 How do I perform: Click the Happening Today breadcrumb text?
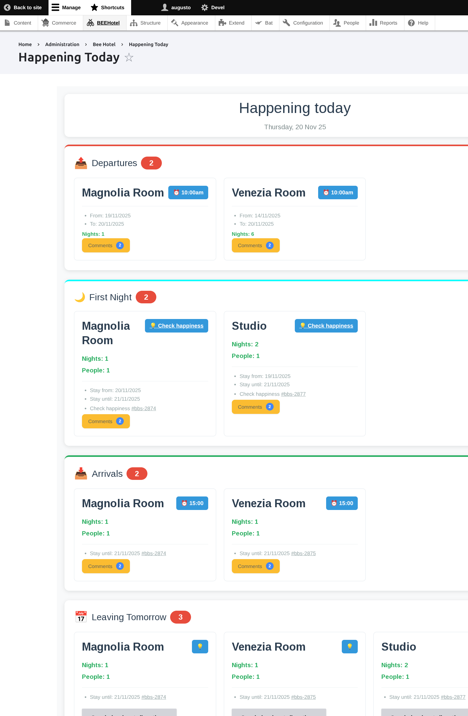click(x=149, y=45)
